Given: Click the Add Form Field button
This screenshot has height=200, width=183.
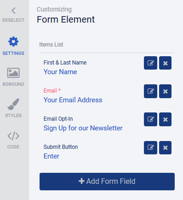Looking at the screenshot, I should (107, 182).
